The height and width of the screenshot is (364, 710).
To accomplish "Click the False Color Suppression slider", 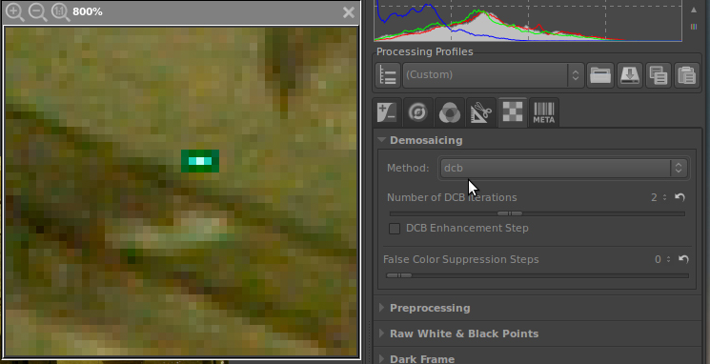I will pyautogui.click(x=538, y=275).
